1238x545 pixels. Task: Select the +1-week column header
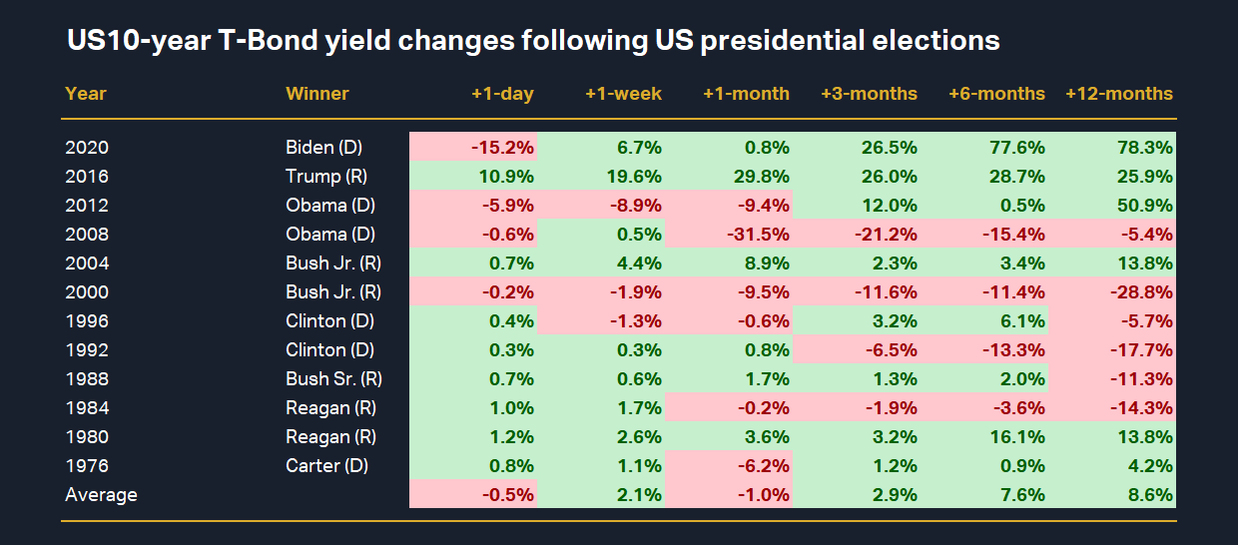(x=623, y=94)
